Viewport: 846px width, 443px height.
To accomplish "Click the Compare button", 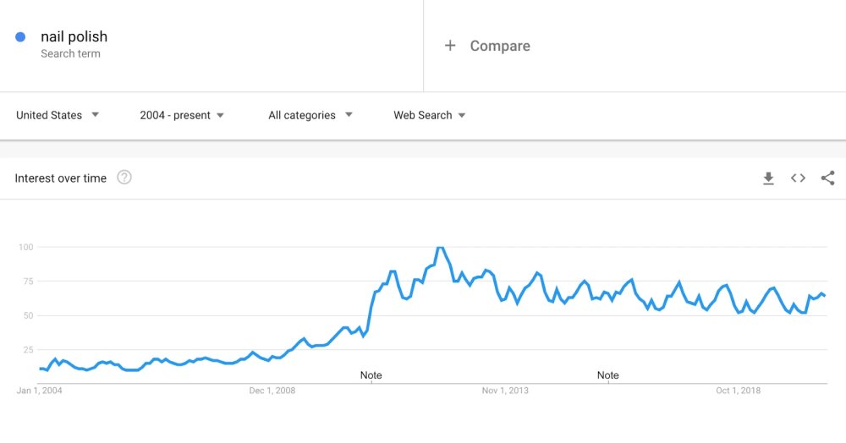I will point(487,46).
